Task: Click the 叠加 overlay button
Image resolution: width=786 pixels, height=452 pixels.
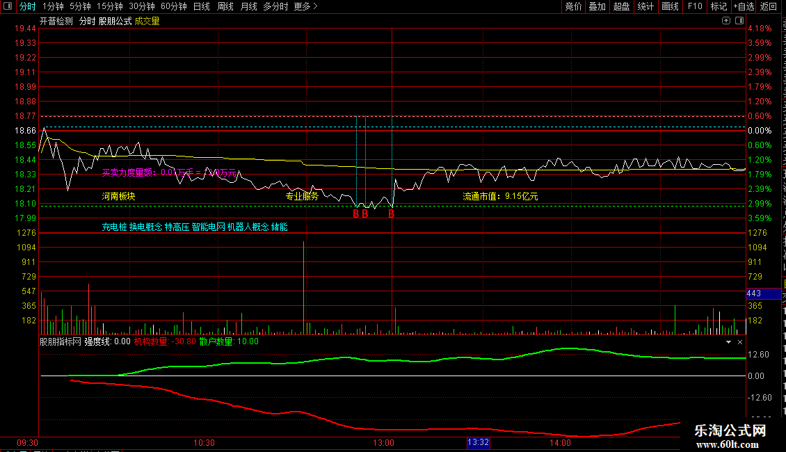Action: click(597, 6)
